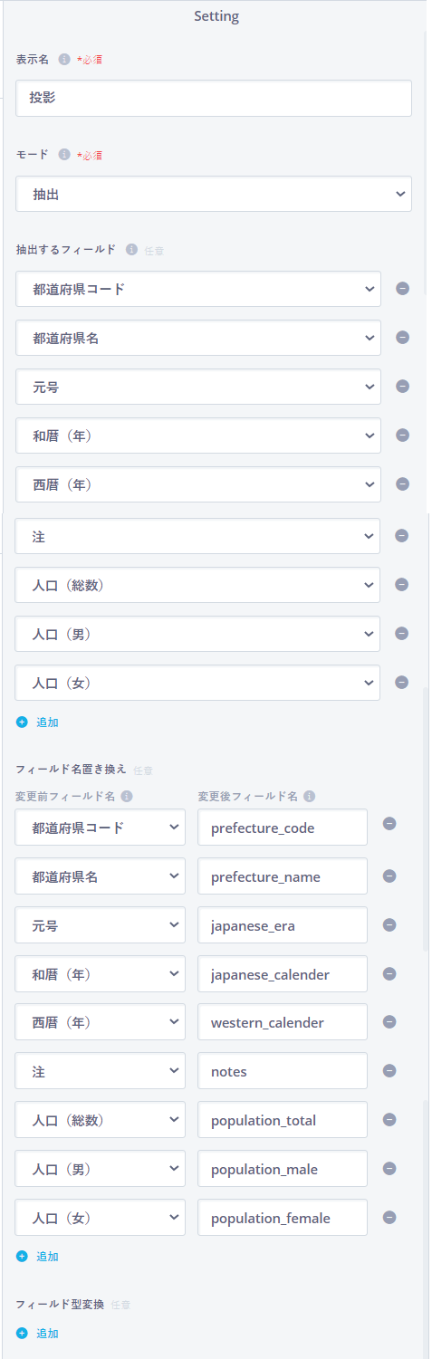Remove the 都道府県コード extraction field

[403, 289]
